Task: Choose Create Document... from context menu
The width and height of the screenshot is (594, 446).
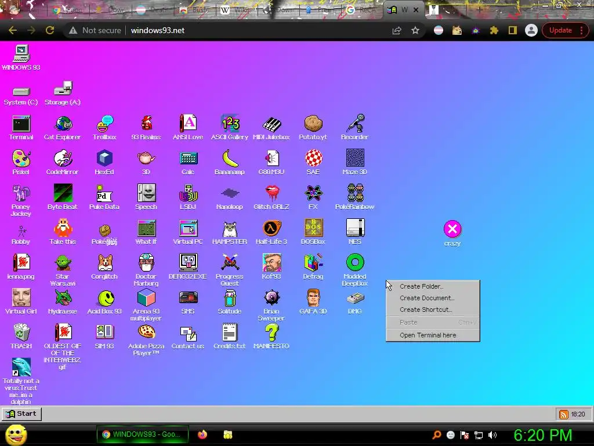Action: click(x=433, y=298)
